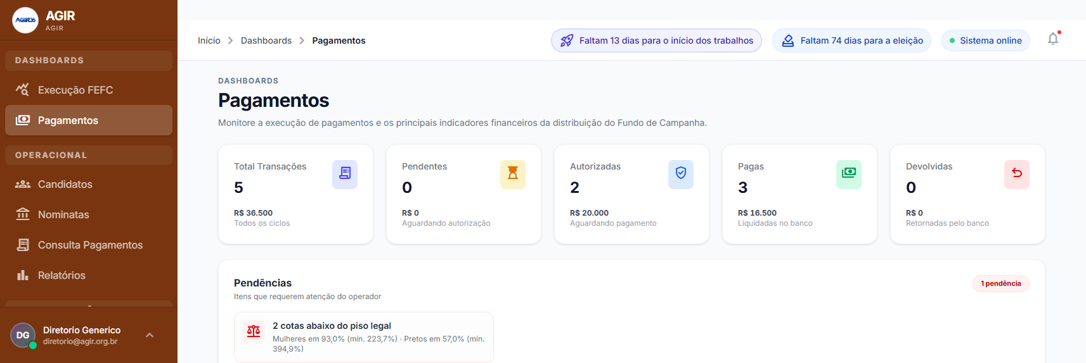Screen dimensions: 1086x363
Task: Click the Total Transações receipt icon
Action: click(345, 174)
